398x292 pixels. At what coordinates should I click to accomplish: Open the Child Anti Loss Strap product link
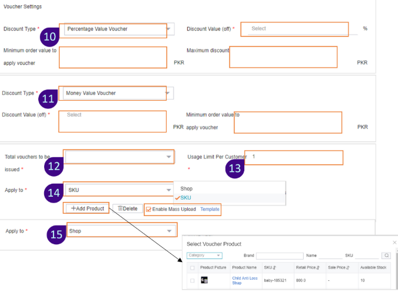click(244, 280)
